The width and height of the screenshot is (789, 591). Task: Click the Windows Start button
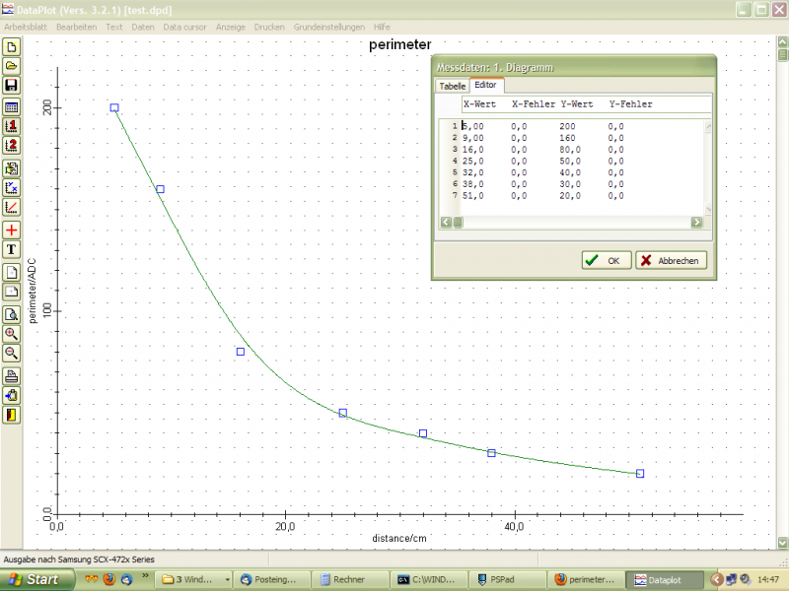pos(36,579)
